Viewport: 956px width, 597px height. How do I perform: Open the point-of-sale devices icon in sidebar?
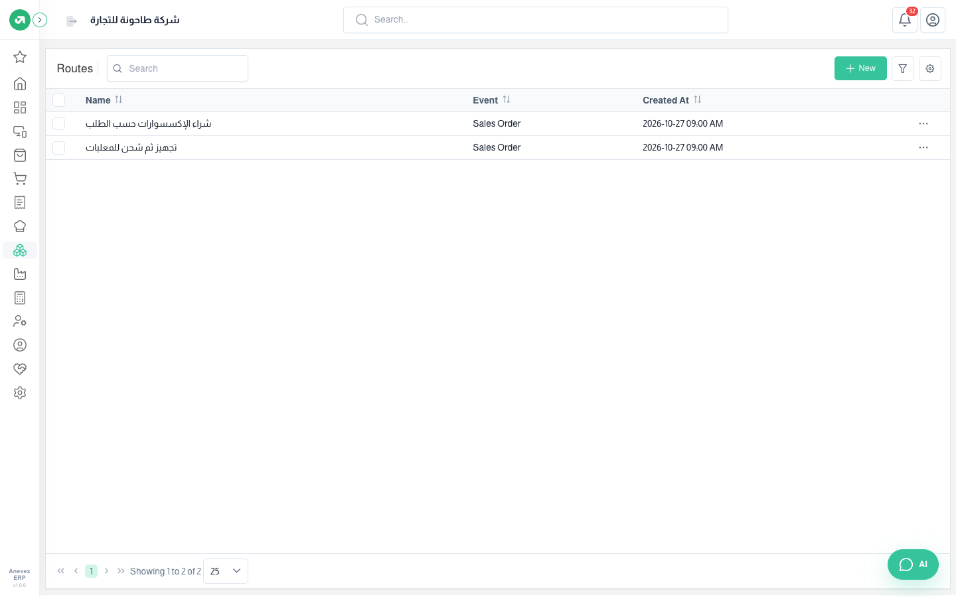20,131
